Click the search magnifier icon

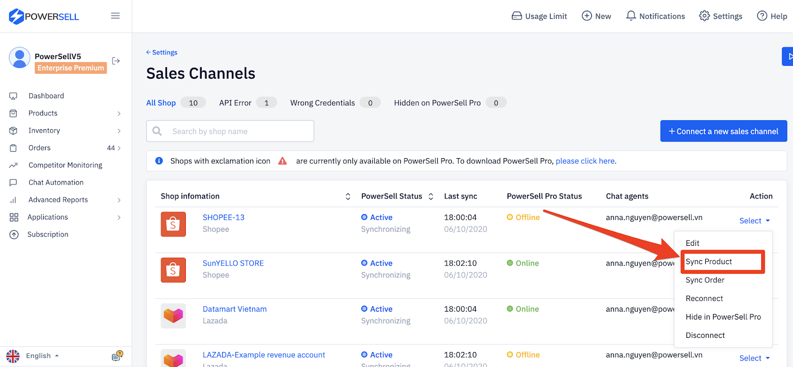pyautogui.click(x=157, y=131)
